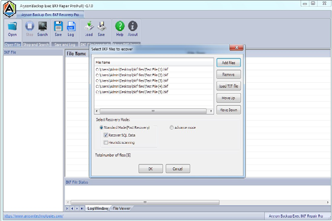Image resolution: width=332 pixels, height=221 pixels.
Task: Select the Advance mode radio button
Action: point(172,127)
